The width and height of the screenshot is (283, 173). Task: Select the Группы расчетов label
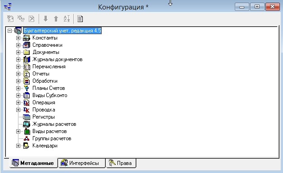pyautogui.click(x=52, y=138)
